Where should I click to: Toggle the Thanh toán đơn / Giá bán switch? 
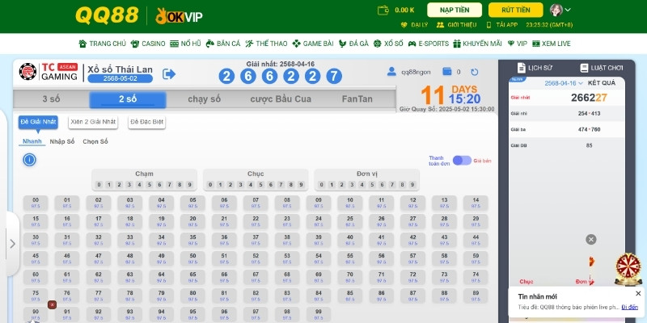pyautogui.click(x=462, y=161)
